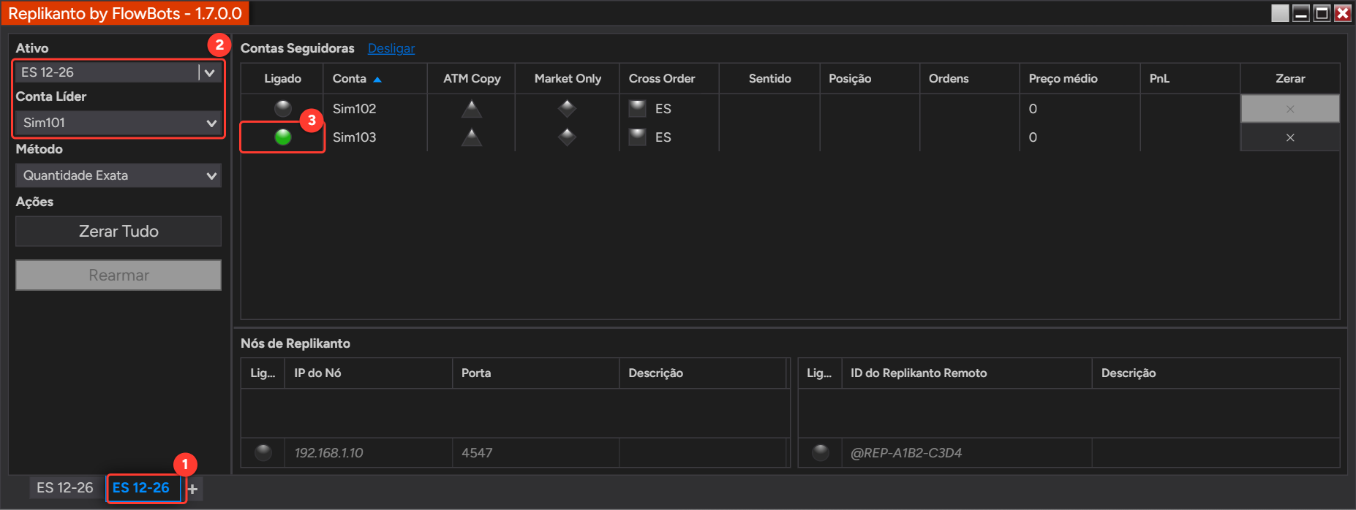Toggle the Ligado status light for Sim102

tap(283, 109)
